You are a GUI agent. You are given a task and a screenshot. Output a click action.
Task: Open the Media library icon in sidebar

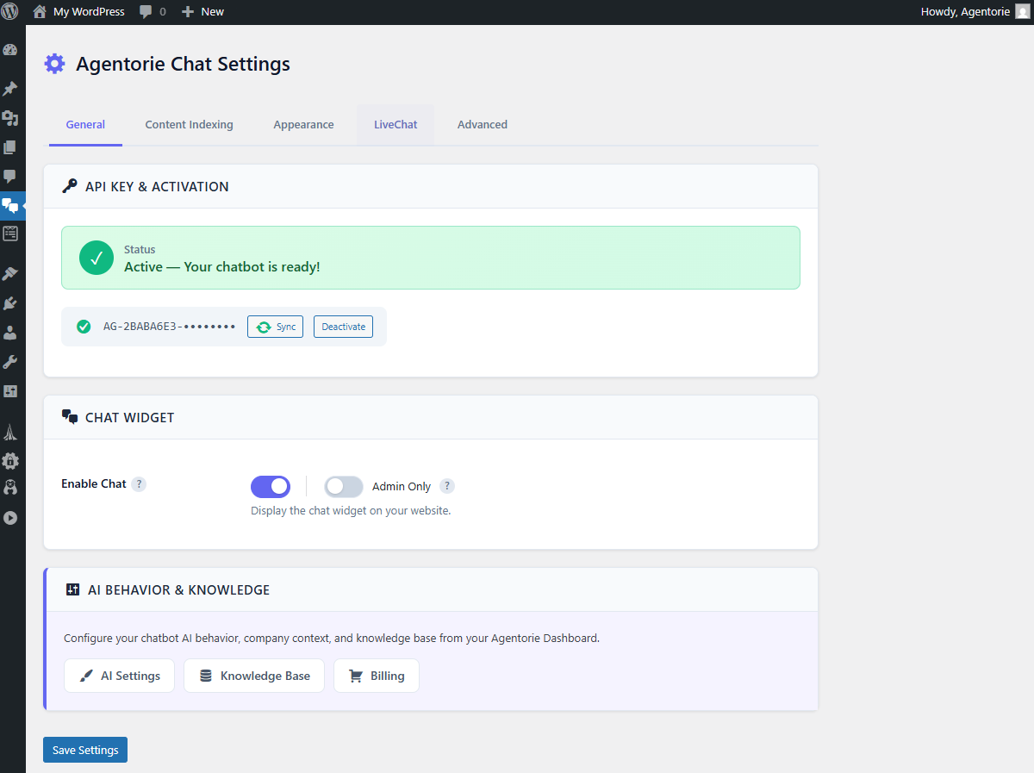[12, 118]
